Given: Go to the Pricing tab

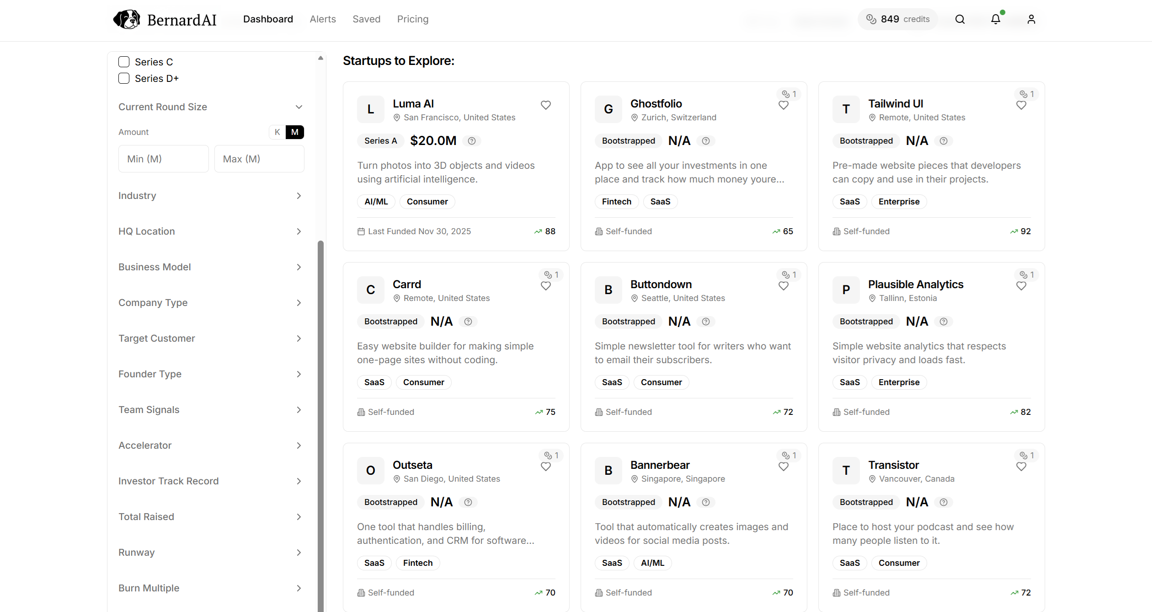Looking at the screenshot, I should [412, 19].
